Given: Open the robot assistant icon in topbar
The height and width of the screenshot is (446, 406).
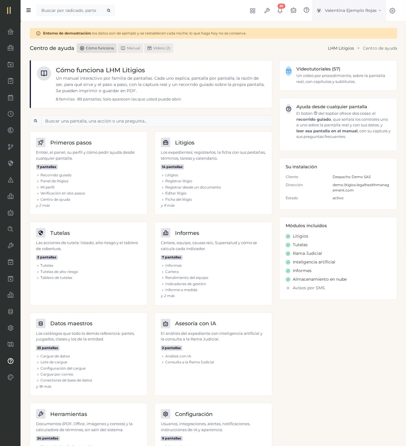Looking at the screenshot, I should 293,10.
